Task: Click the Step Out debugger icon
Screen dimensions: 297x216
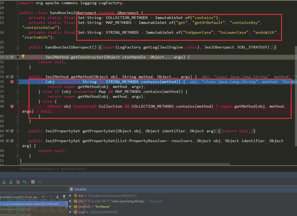Action: point(11,182)
